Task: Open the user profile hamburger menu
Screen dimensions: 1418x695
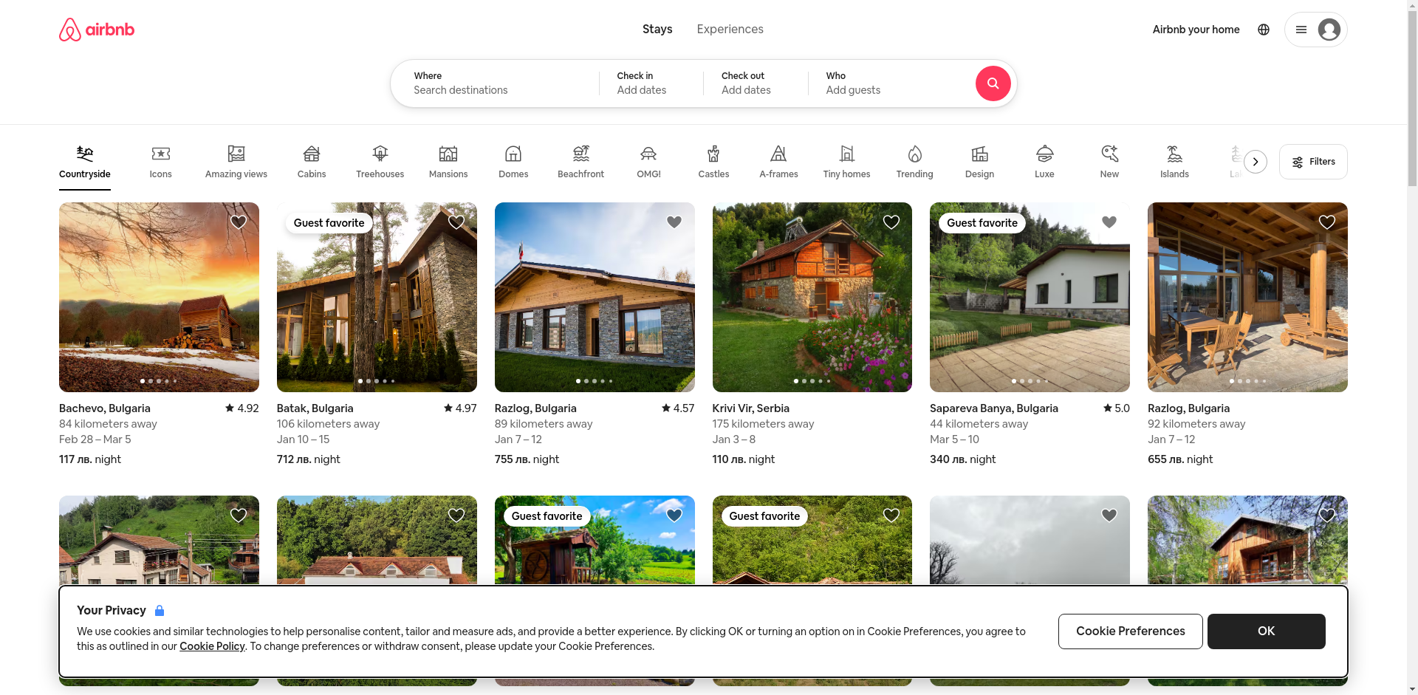Action: click(1315, 30)
